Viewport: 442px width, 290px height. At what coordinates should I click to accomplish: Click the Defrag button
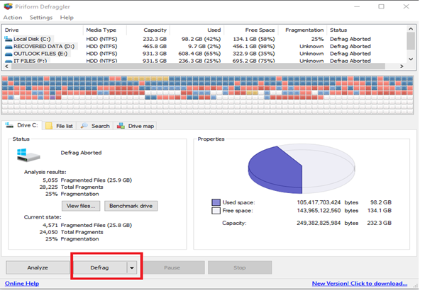tap(99, 267)
